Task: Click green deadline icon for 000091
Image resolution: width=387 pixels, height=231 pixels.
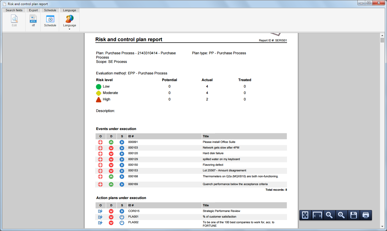Action: coord(111,142)
